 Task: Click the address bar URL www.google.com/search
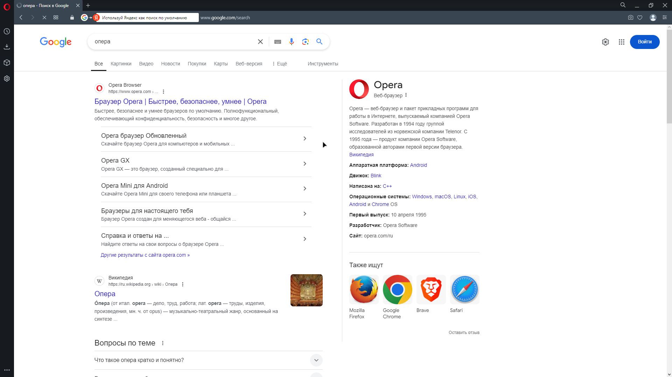tap(225, 17)
